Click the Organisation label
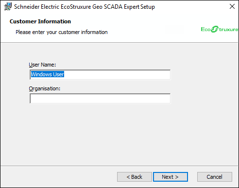This screenshot has width=239, height=188. click(x=45, y=88)
